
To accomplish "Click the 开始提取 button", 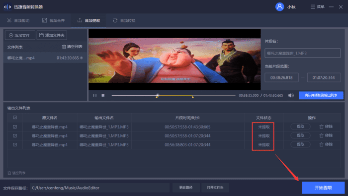I will click(323, 188).
